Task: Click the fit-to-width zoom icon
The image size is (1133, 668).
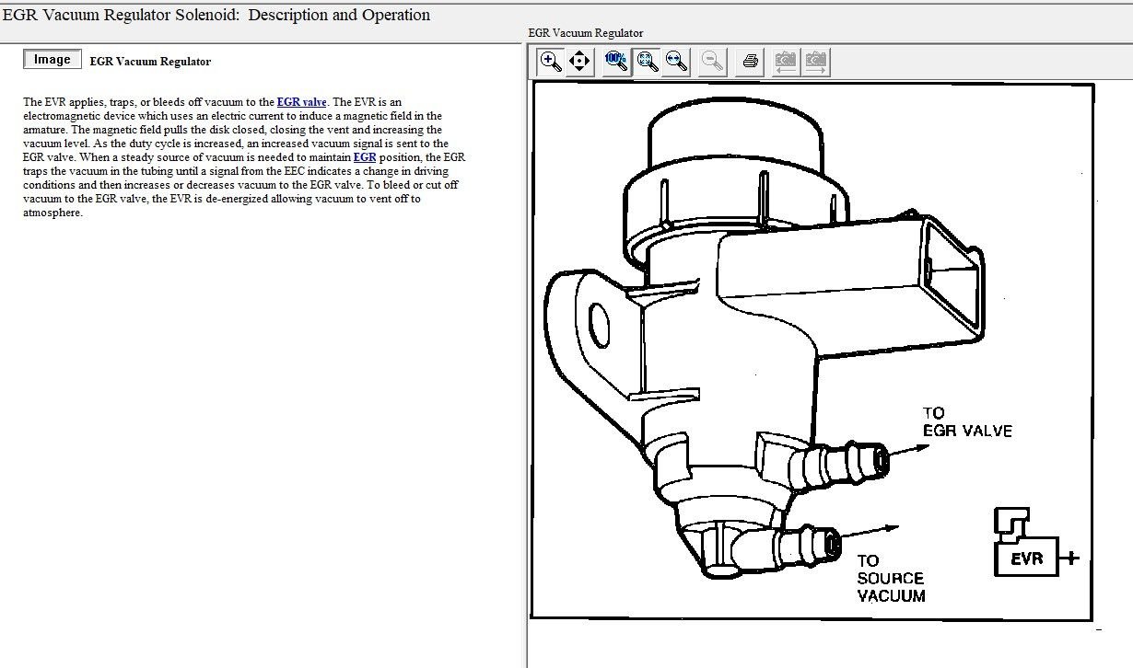Action: 677,62
